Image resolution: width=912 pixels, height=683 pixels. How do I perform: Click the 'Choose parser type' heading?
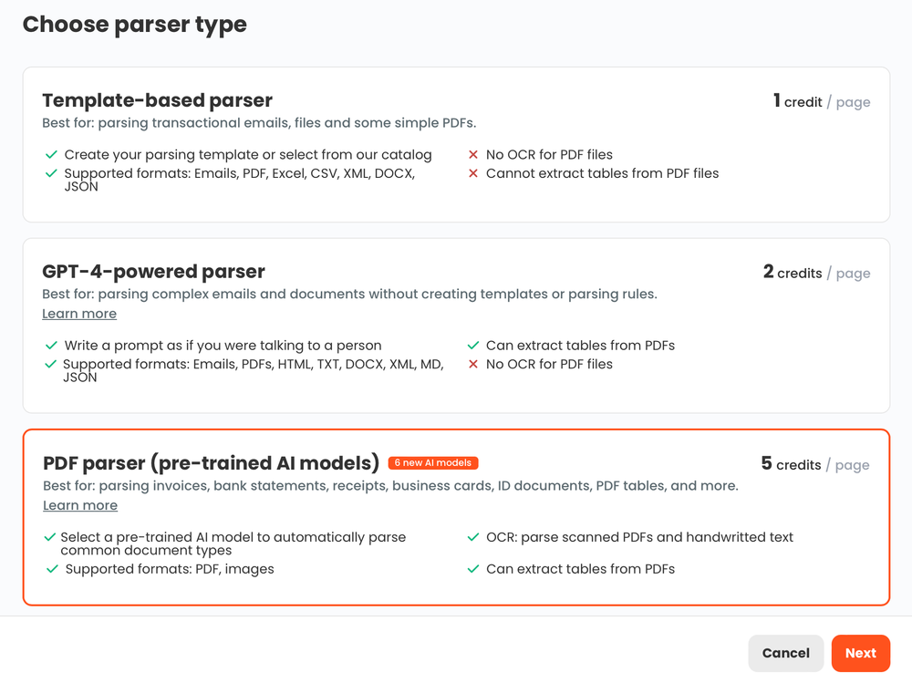point(135,25)
